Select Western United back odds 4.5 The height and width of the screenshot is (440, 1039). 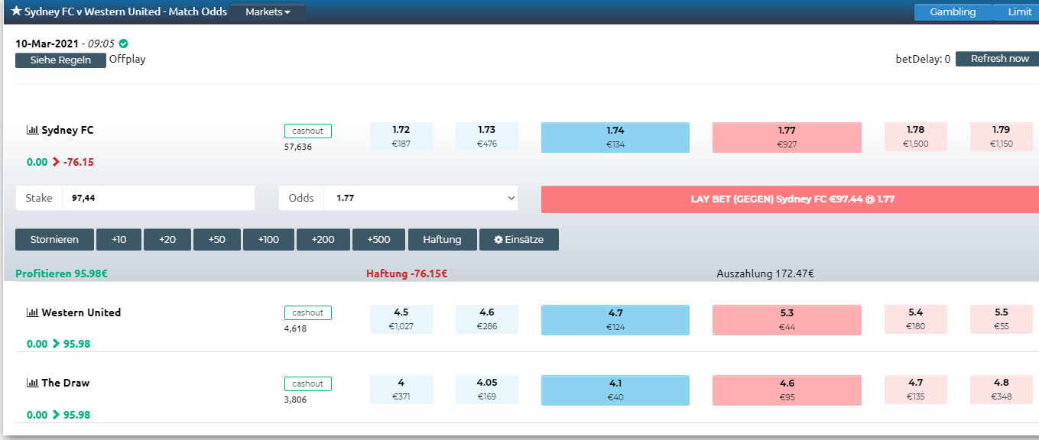(401, 319)
